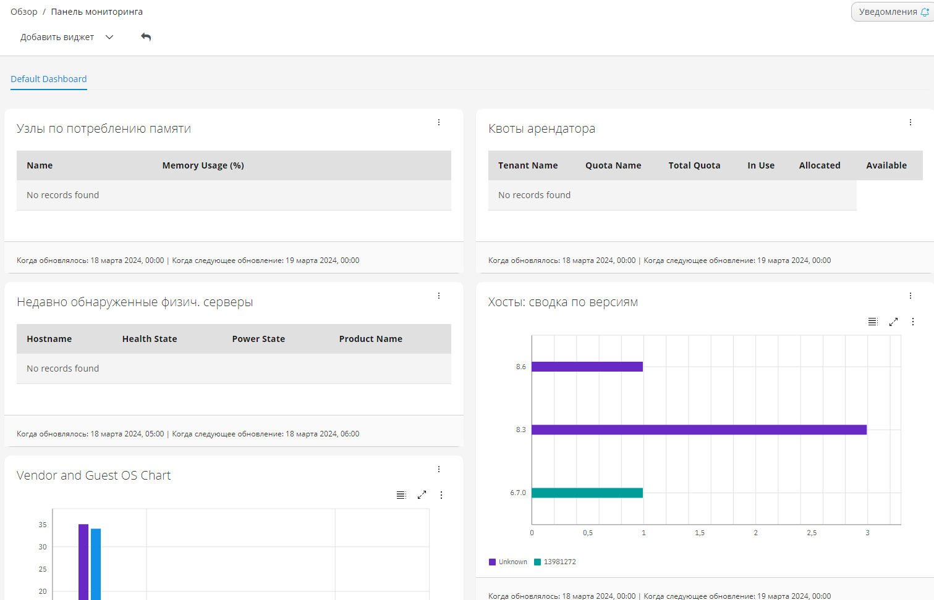Toggle the 13981272 legend series
934x600 pixels.
tap(555, 562)
